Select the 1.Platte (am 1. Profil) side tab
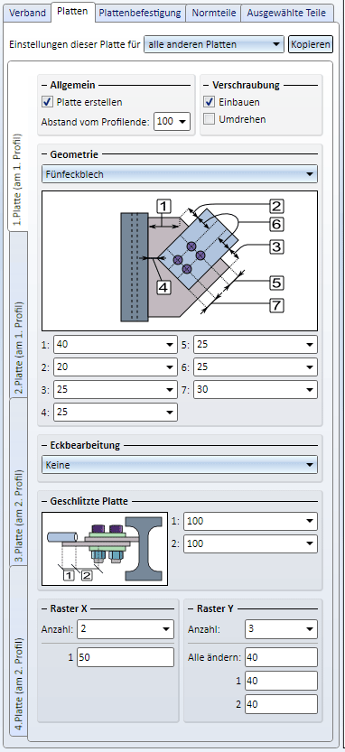This screenshot has height=752, width=345. [18, 180]
